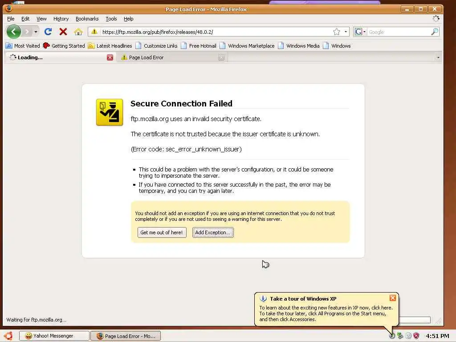Click the info icon in the tour balloon

[263, 299]
